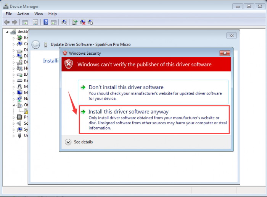This screenshot has width=267, height=197.
Task: Select the Network adapters icon
Action: [x=19, y=99]
